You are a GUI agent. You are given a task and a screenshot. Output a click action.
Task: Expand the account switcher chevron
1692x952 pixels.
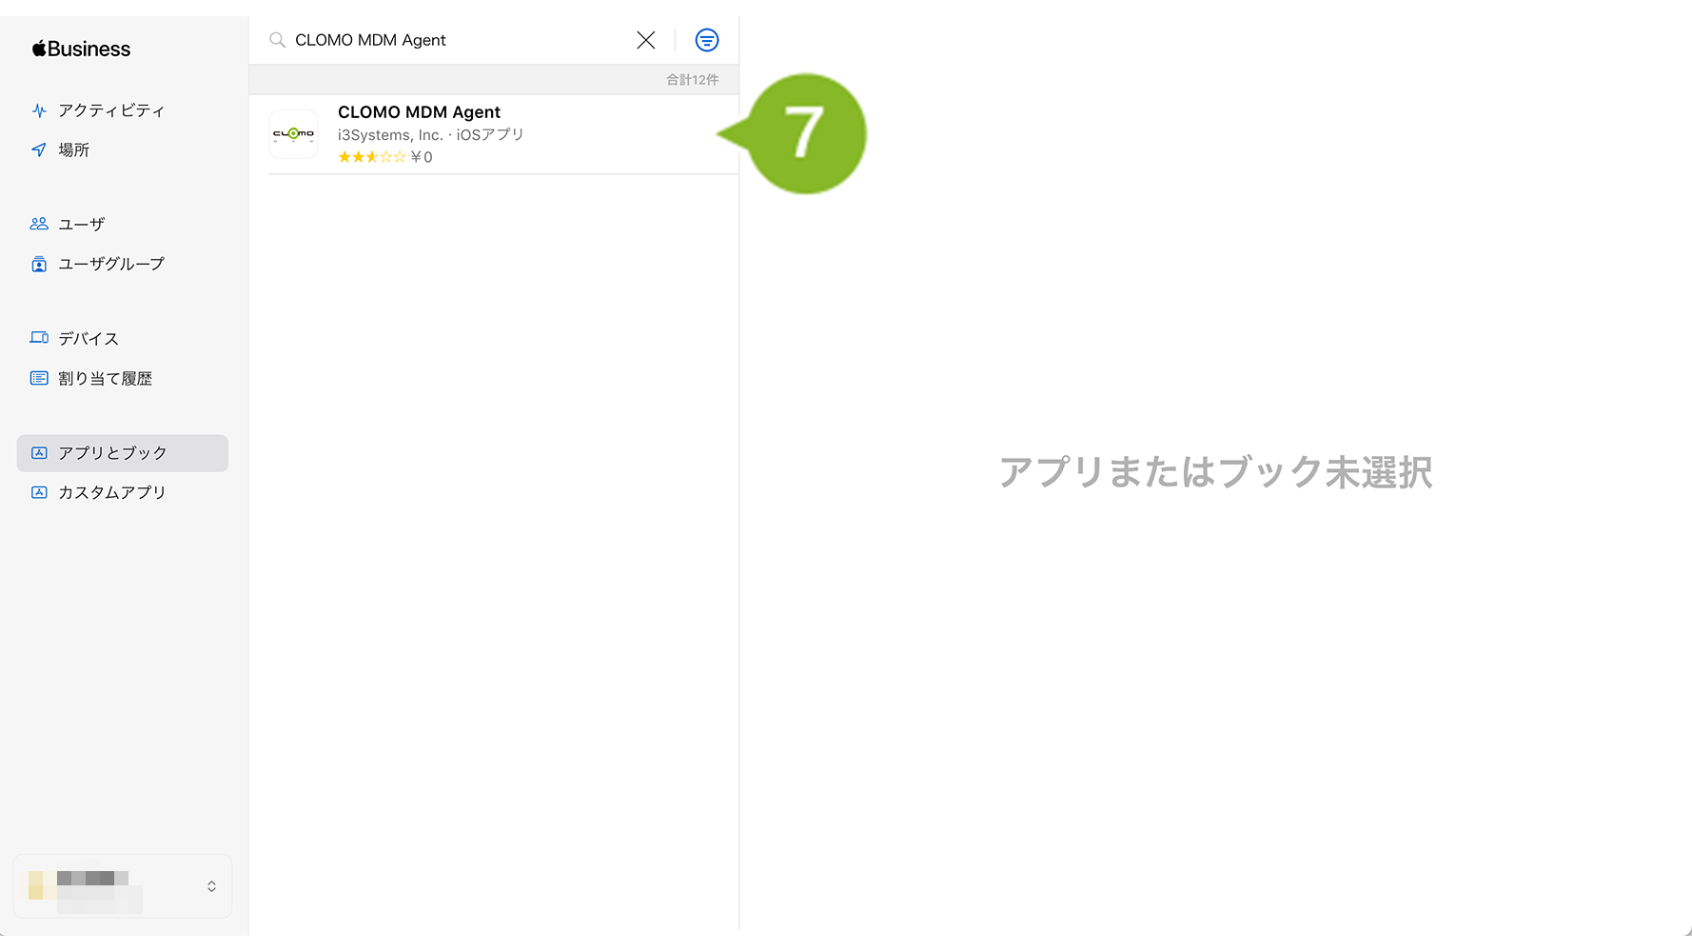click(211, 886)
